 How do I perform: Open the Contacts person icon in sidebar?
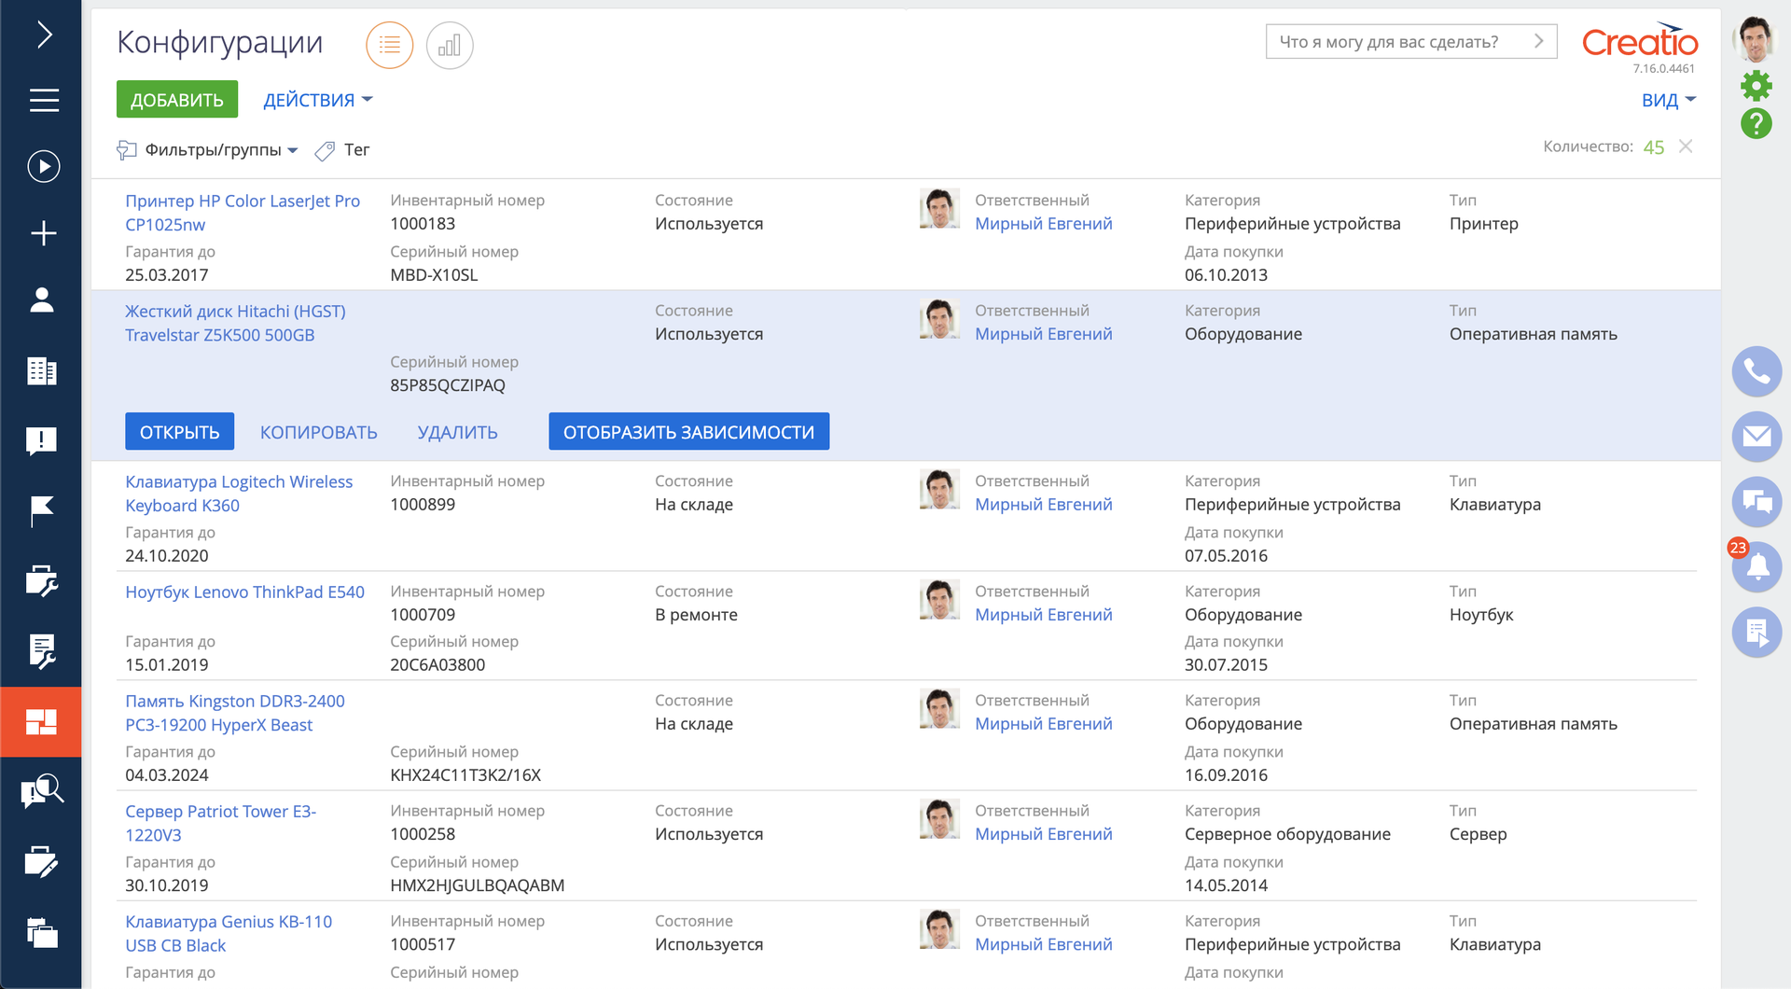[x=42, y=299]
